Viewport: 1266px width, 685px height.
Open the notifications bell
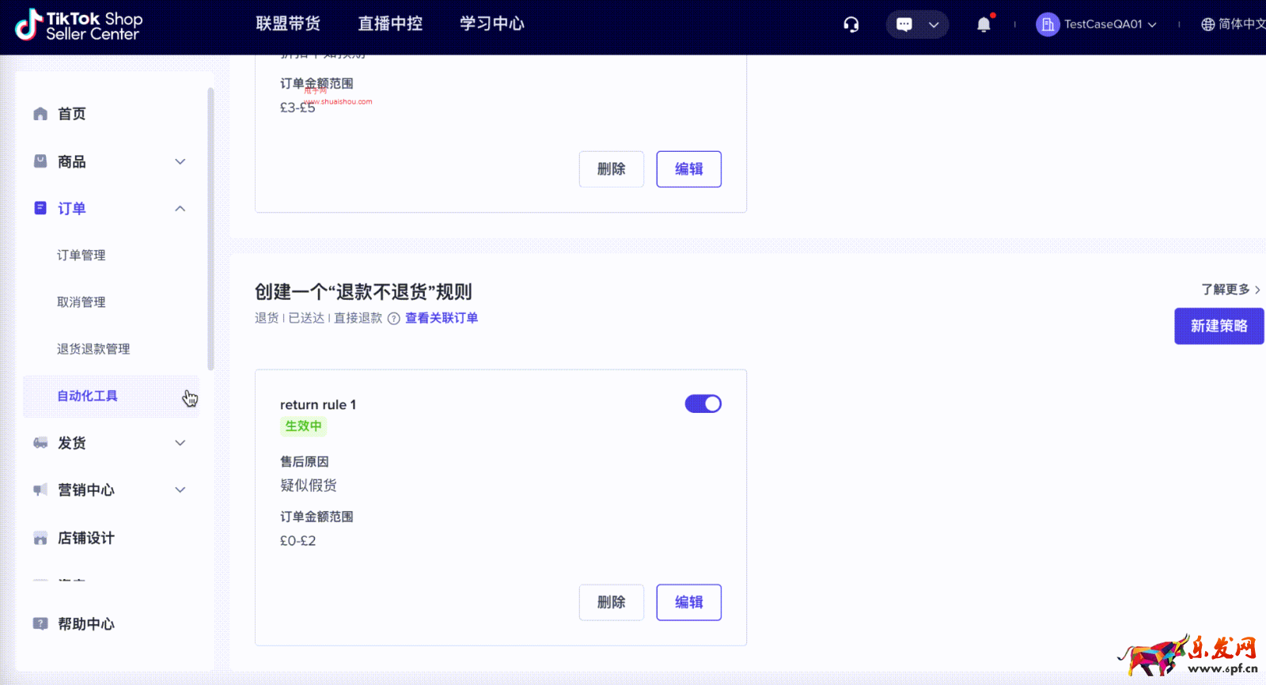(984, 25)
